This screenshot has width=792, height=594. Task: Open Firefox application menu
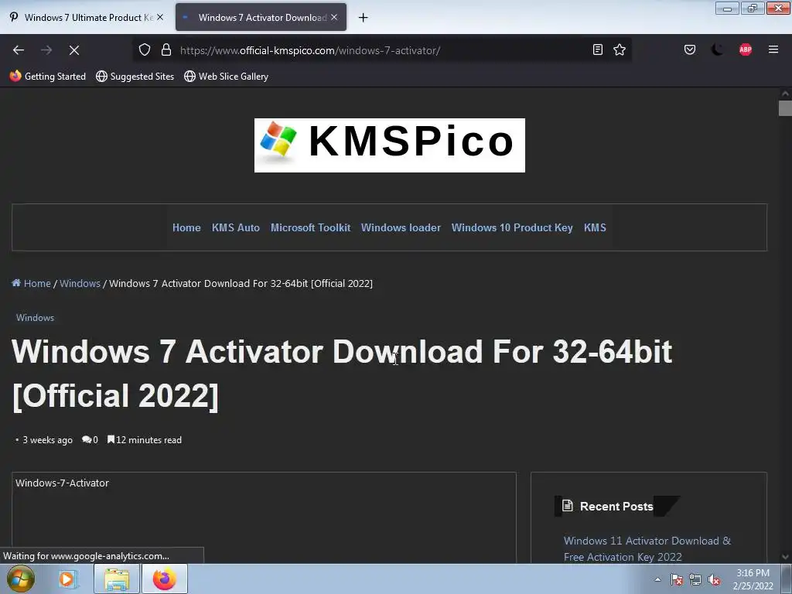(773, 49)
